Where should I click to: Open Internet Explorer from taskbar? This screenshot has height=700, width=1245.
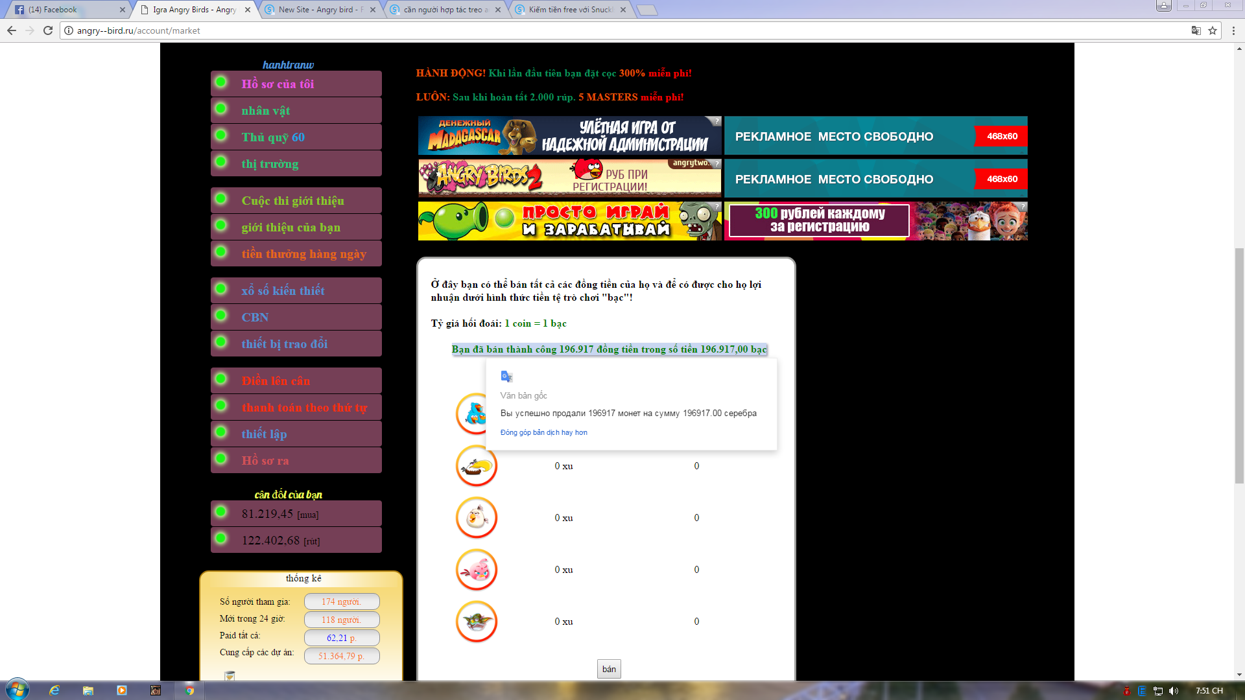click(54, 690)
